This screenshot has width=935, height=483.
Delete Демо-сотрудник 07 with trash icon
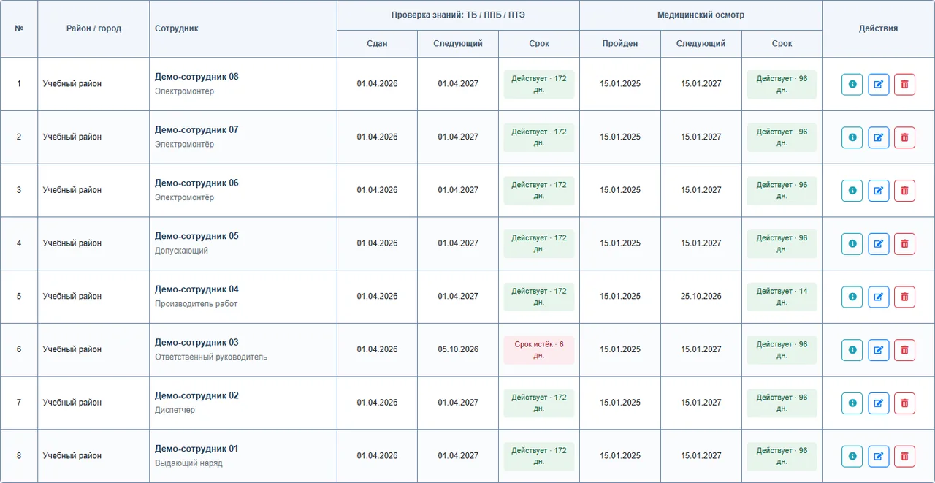[904, 137]
